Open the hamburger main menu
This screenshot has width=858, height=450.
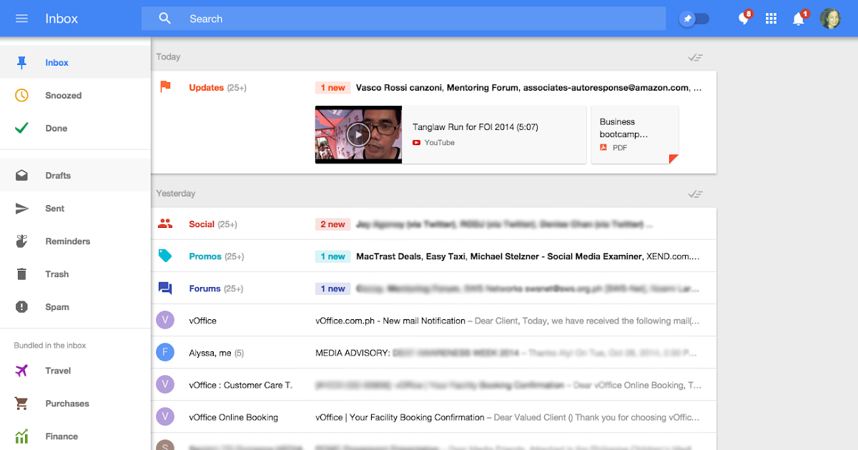pyautogui.click(x=21, y=19)
